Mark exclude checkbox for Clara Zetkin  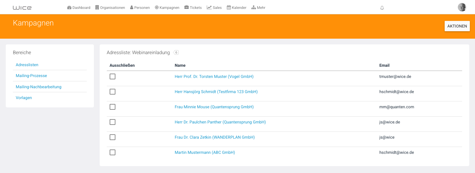click(x=113, y=137)
